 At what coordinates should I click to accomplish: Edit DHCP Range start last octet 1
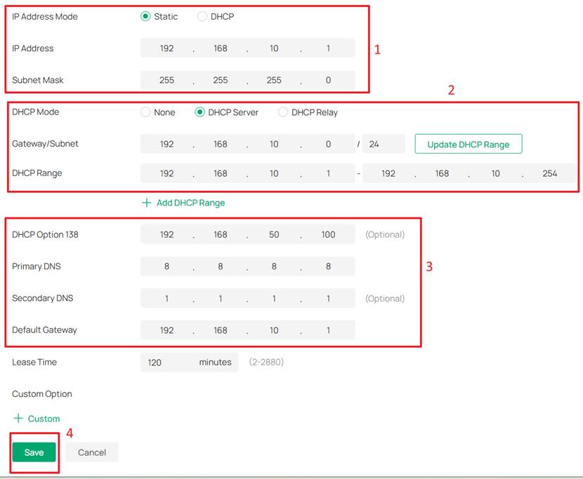[328, 173]
